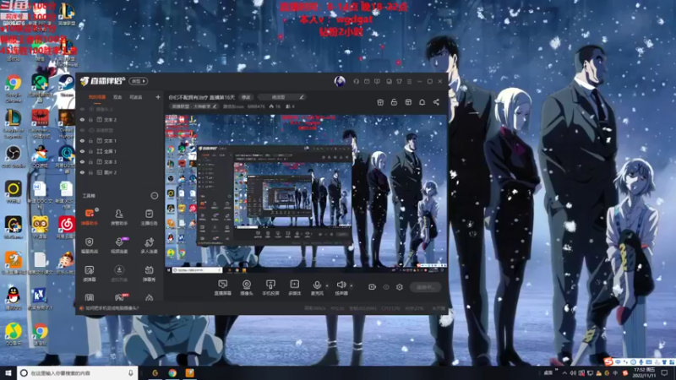Open the 读弹幕 tool icon
Screen dimensions: 676x380
(90, 273)
